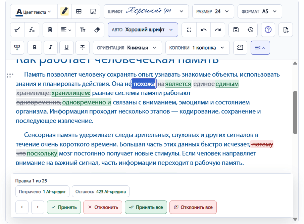The image size is (304, 224).
Task: Toggle italic formatting I
Action: coord(51,48)
